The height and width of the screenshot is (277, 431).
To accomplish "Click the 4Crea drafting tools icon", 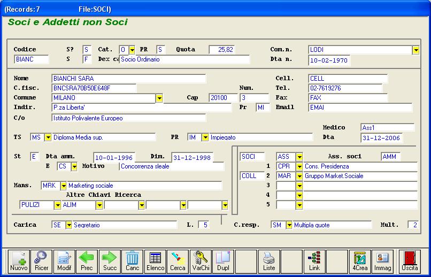I will (x=360, y=261).
